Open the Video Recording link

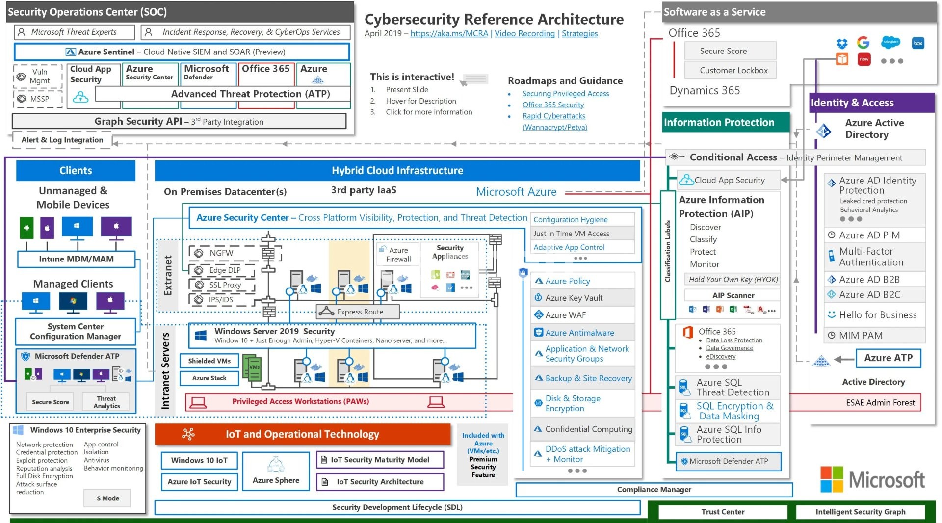click(x=524, y=33)
